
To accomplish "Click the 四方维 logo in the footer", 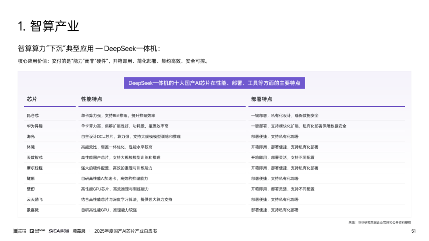I will (x=20, y=231).
